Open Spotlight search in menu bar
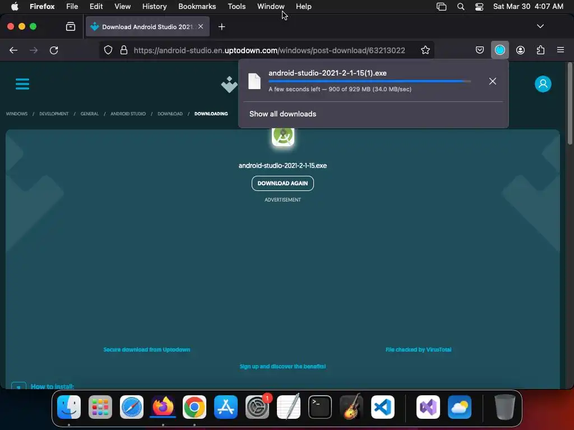The image size is (574, 430). tap(461, 7)
